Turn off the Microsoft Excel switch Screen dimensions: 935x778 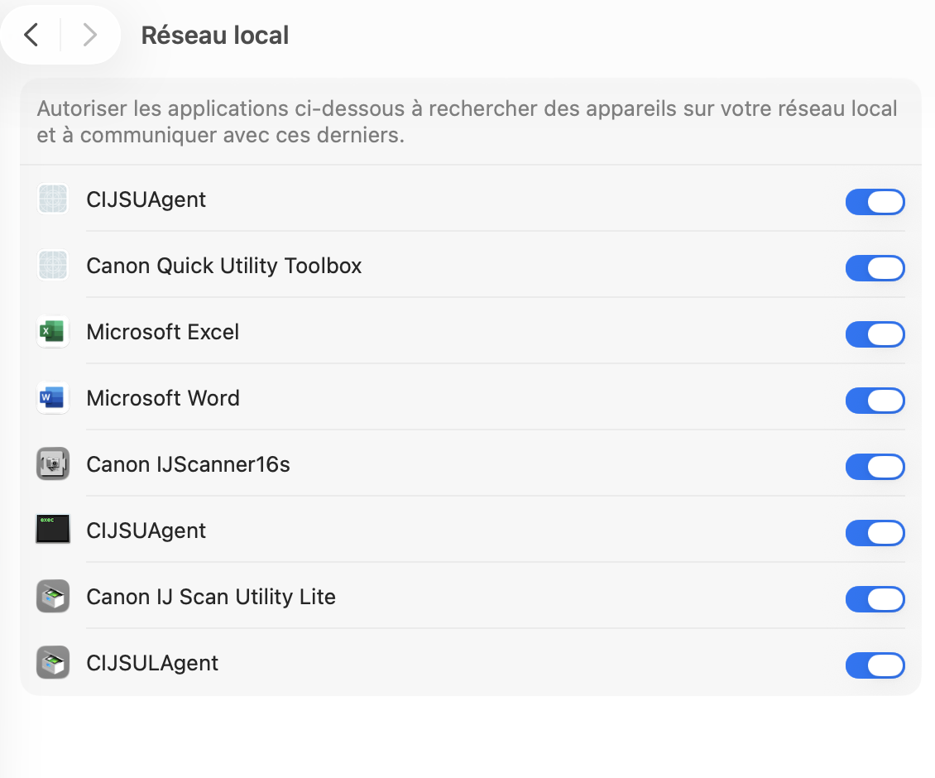(x=875, y=334)
